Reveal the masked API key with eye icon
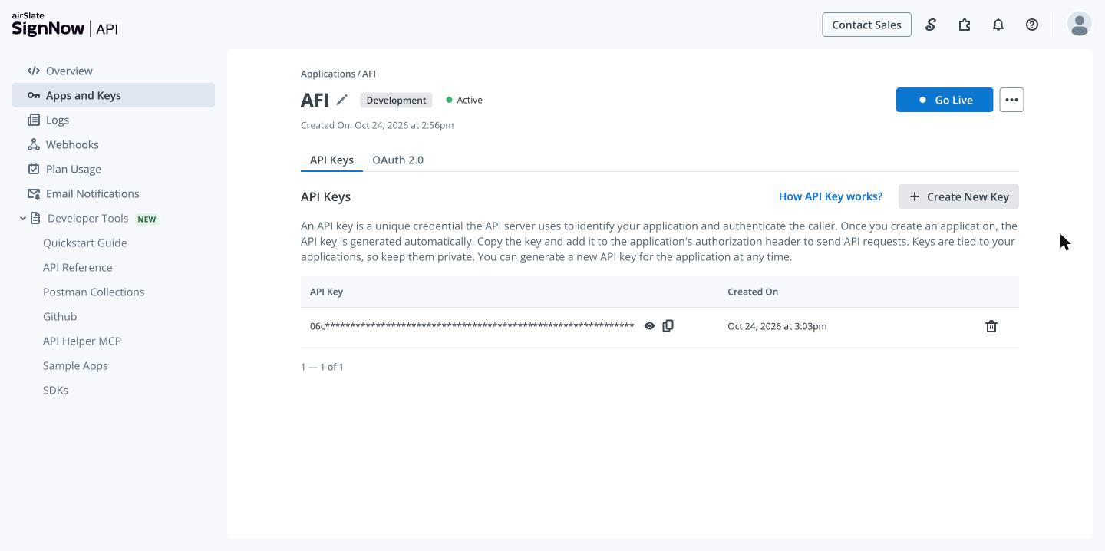Screen dimensions: 1105x551 pos(649,326)
